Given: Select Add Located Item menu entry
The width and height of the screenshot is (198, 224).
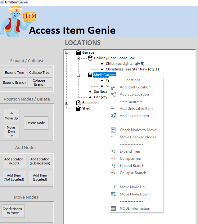Looking at the screenshot, I should pos(134,116).
